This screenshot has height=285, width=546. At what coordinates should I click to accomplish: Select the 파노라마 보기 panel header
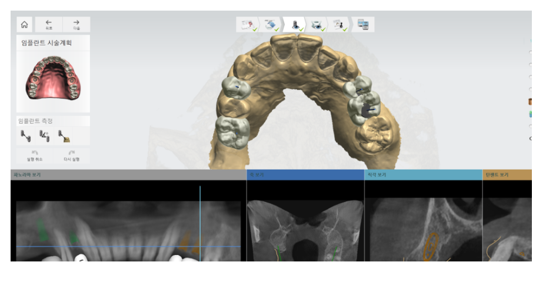pyautogui.click(x=128, y=175)
